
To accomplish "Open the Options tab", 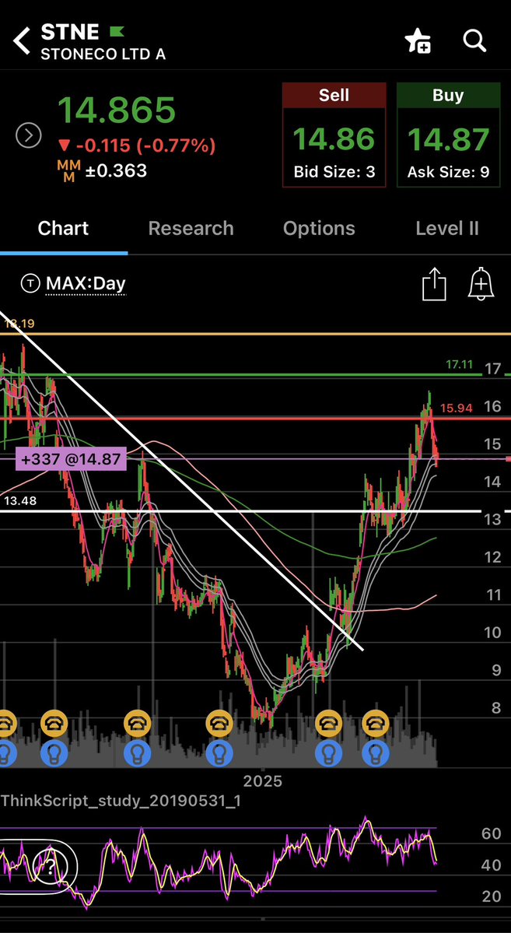I will (x=319, y=229).
